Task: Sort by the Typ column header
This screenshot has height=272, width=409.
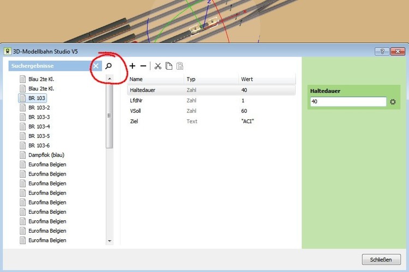Action: (211, 79)
